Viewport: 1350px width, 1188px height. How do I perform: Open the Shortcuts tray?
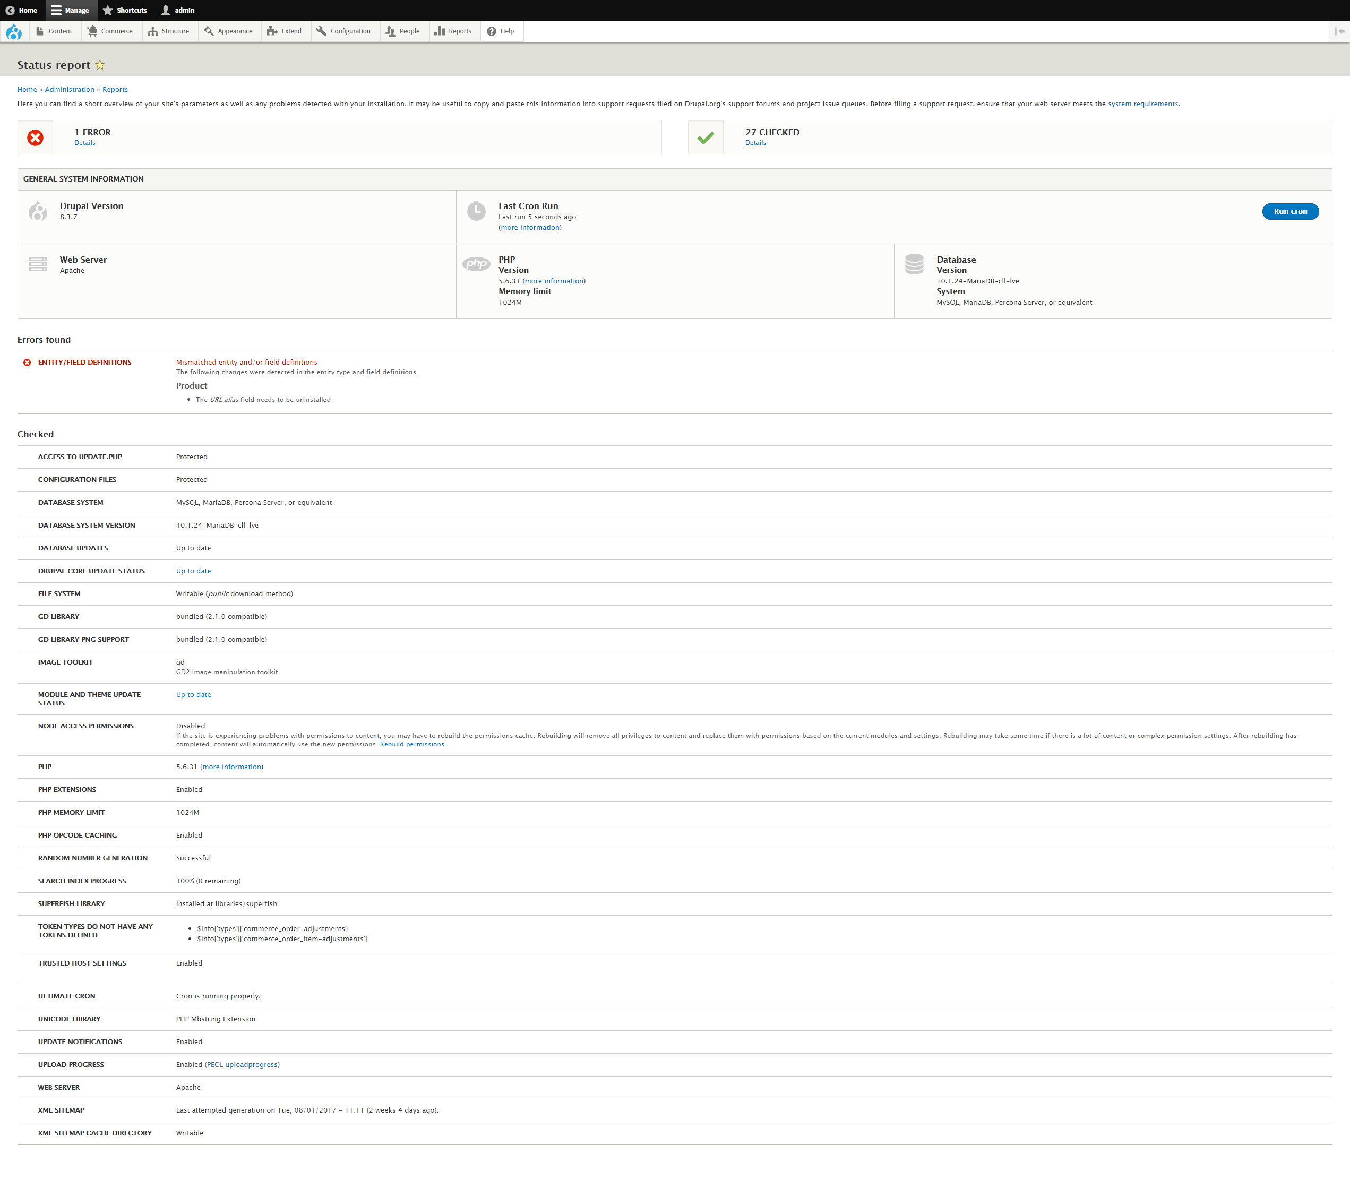pos(125,10)
